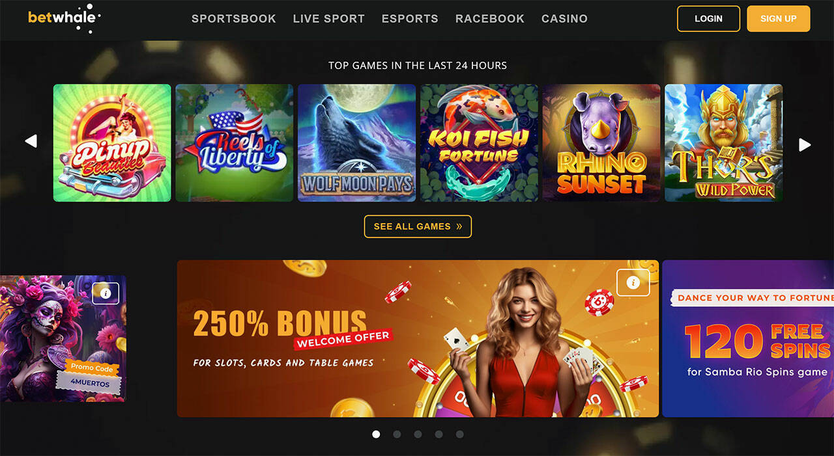Click the Sign Up button
This screenshot has width=834, height=456.
tap(778, 19)
